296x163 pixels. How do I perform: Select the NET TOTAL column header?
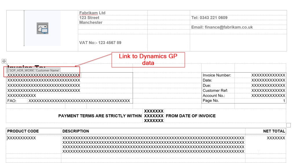pyautogui.click(x=274, y=131)
